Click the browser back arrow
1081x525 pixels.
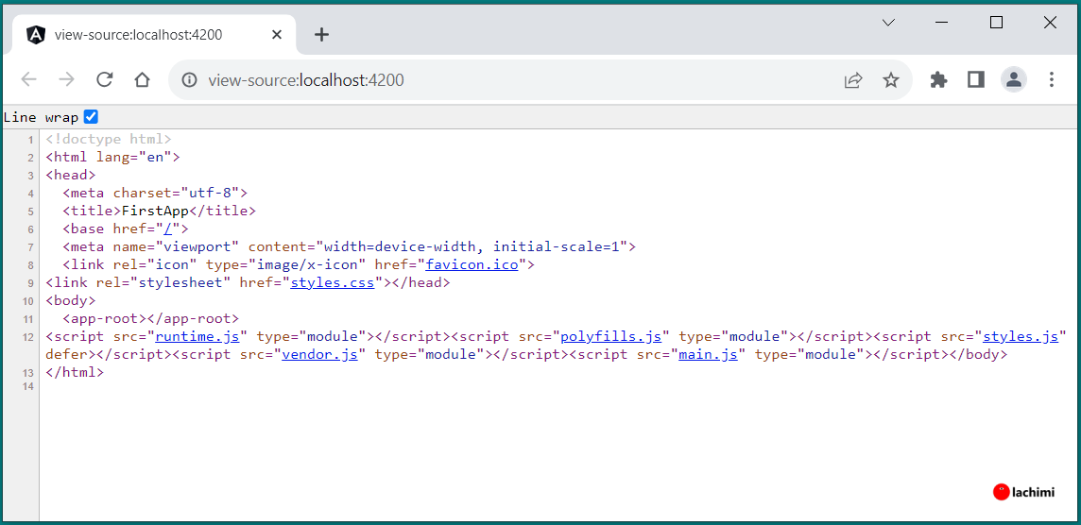click(28, 80)
